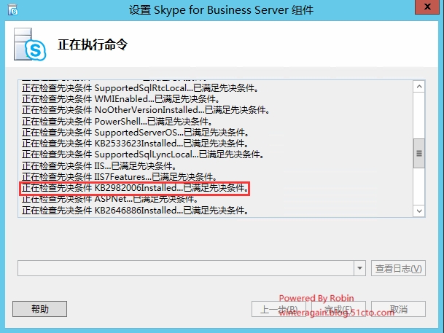
Task: Click the window title 设置 Skype for Business Server 组件
Action: (x=221, y=10)
